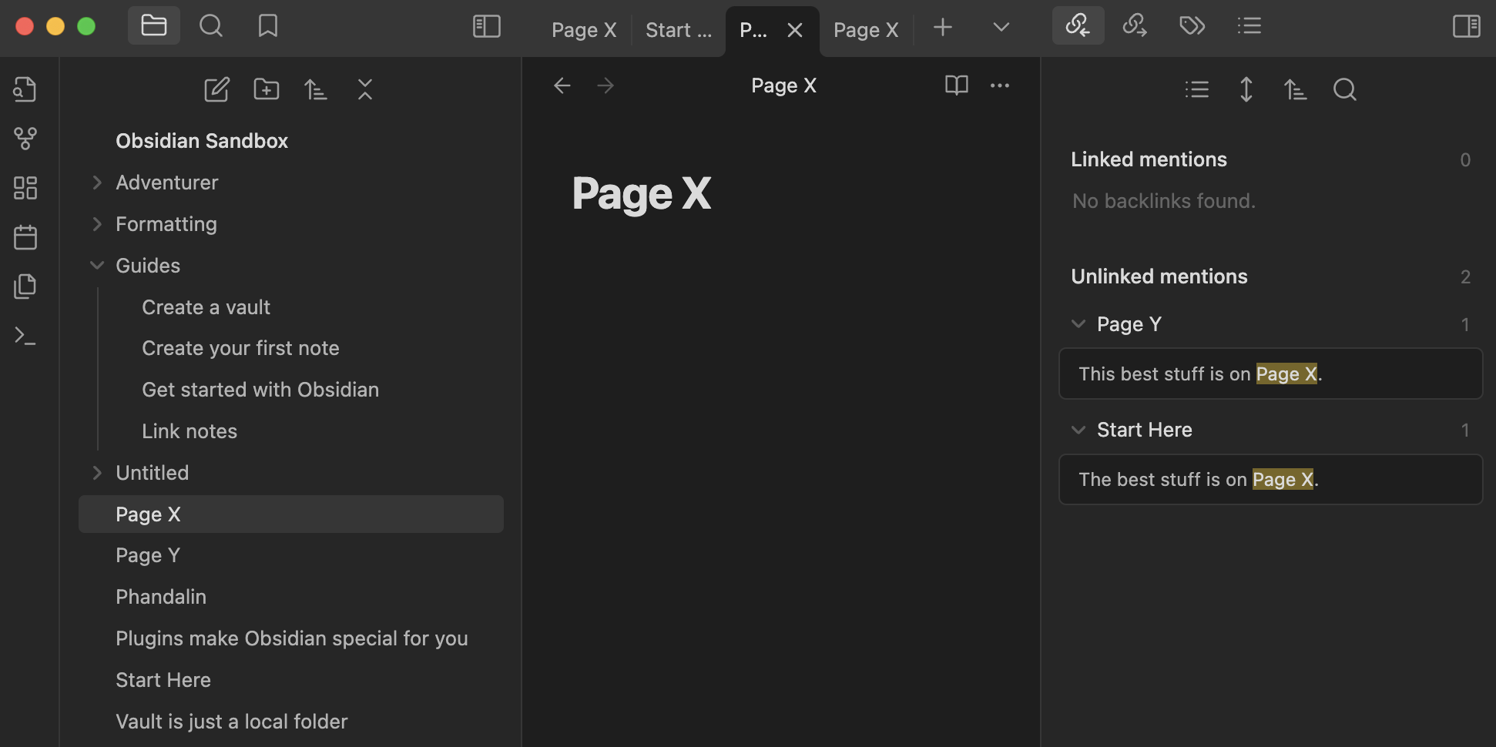Collapse the Start Here mention group

point(1078,430)
